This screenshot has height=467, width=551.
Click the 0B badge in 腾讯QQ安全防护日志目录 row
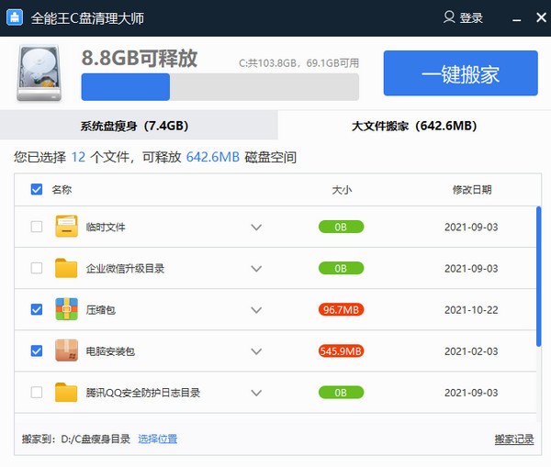tap(341, 393)
